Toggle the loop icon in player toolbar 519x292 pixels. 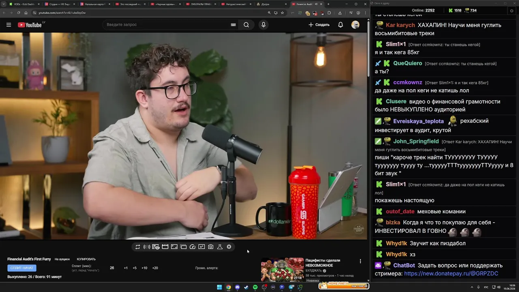[x=137, y=247]
